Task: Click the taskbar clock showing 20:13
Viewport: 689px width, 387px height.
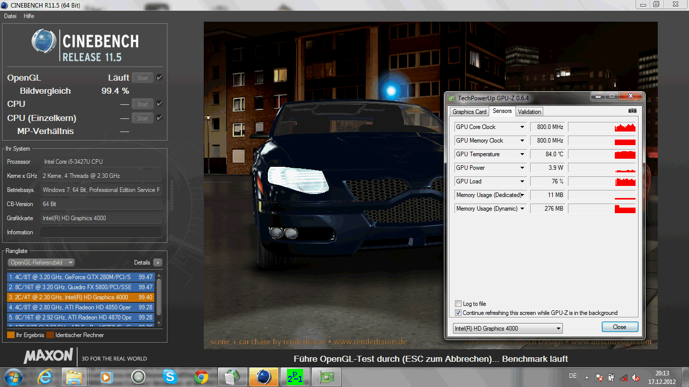Action: click(x=662, y=377)
